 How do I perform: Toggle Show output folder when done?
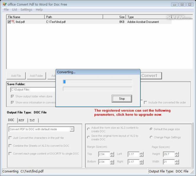[12, 96]
